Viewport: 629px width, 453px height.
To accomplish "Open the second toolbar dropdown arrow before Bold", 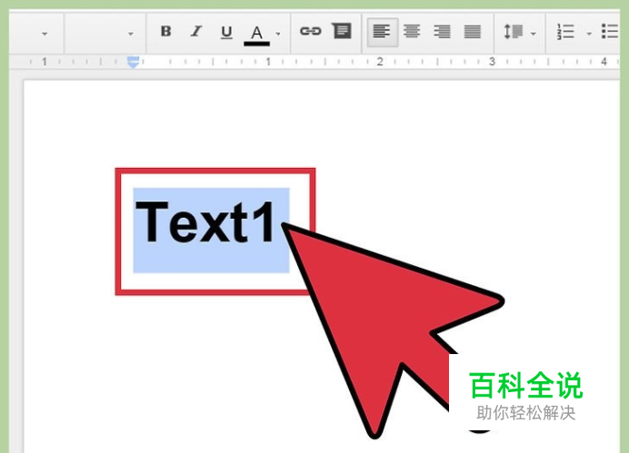I will (x=130, y=34).
